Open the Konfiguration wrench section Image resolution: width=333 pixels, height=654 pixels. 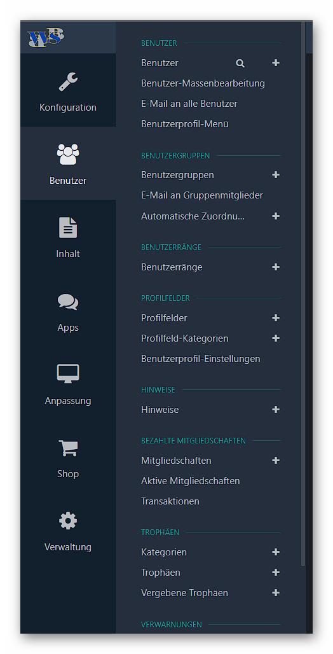[x=68, y=90]
